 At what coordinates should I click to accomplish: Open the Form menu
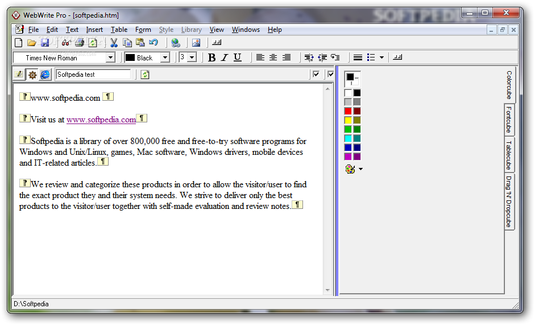(x=143, y=30)
